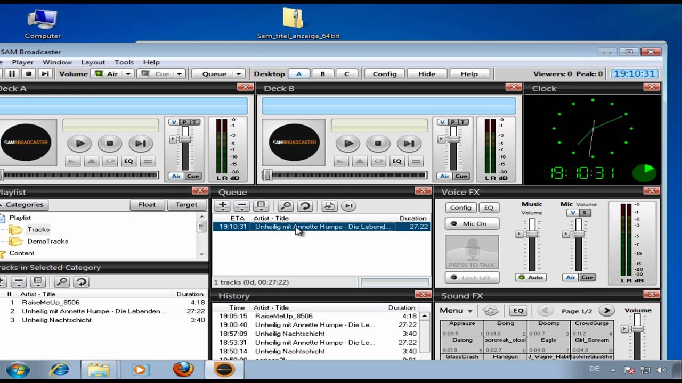Click the minus icon in Tracks in Selected Category
682x383 pixels.
(19, 281)
